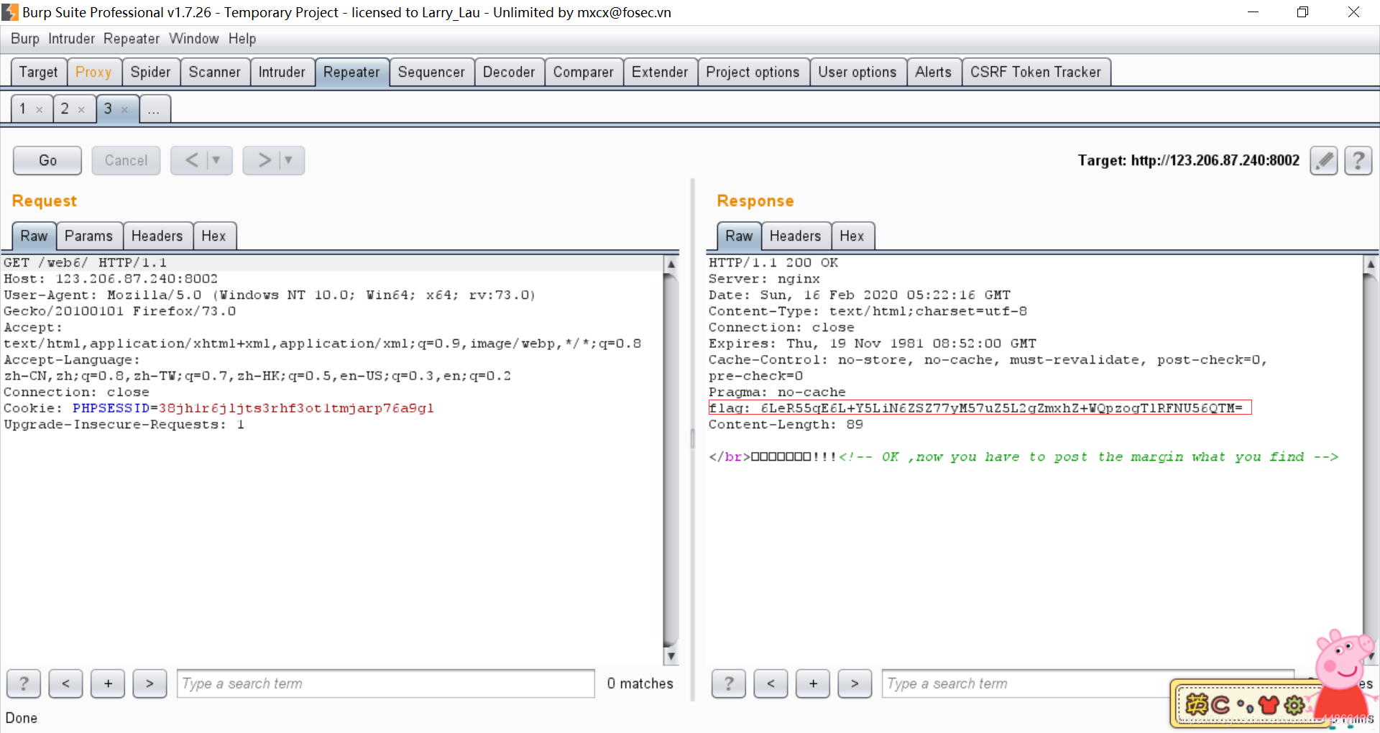Image resolution: width=1380 pixels, height=733 pixels.
Task: Switch to the Scanner tab
Action: pyautogui.click(x=214, y=72)
